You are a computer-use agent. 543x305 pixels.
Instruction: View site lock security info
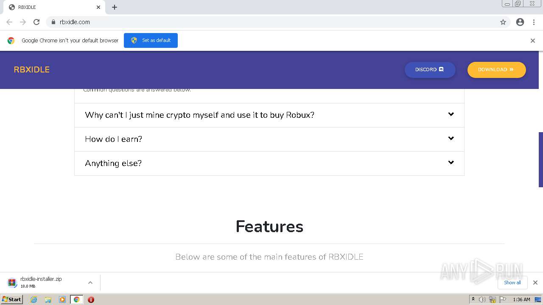click(53, 22)
